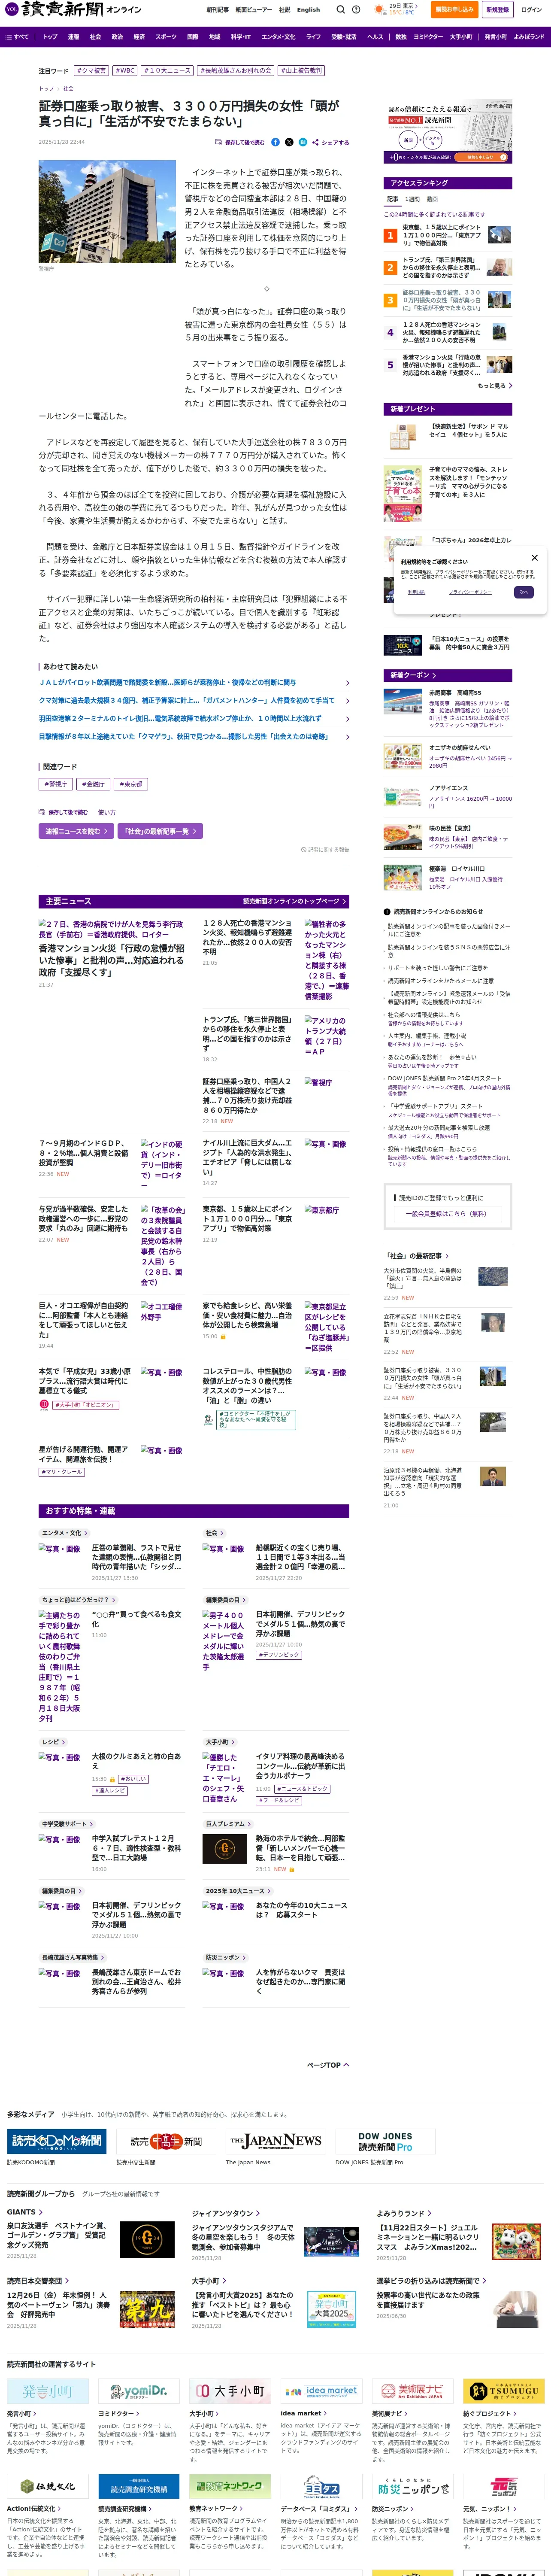This screenshot has width=551, height=2576.
Task: Open the 'TSUMUGU' project logo
Action: click(x=504, y=2391)
